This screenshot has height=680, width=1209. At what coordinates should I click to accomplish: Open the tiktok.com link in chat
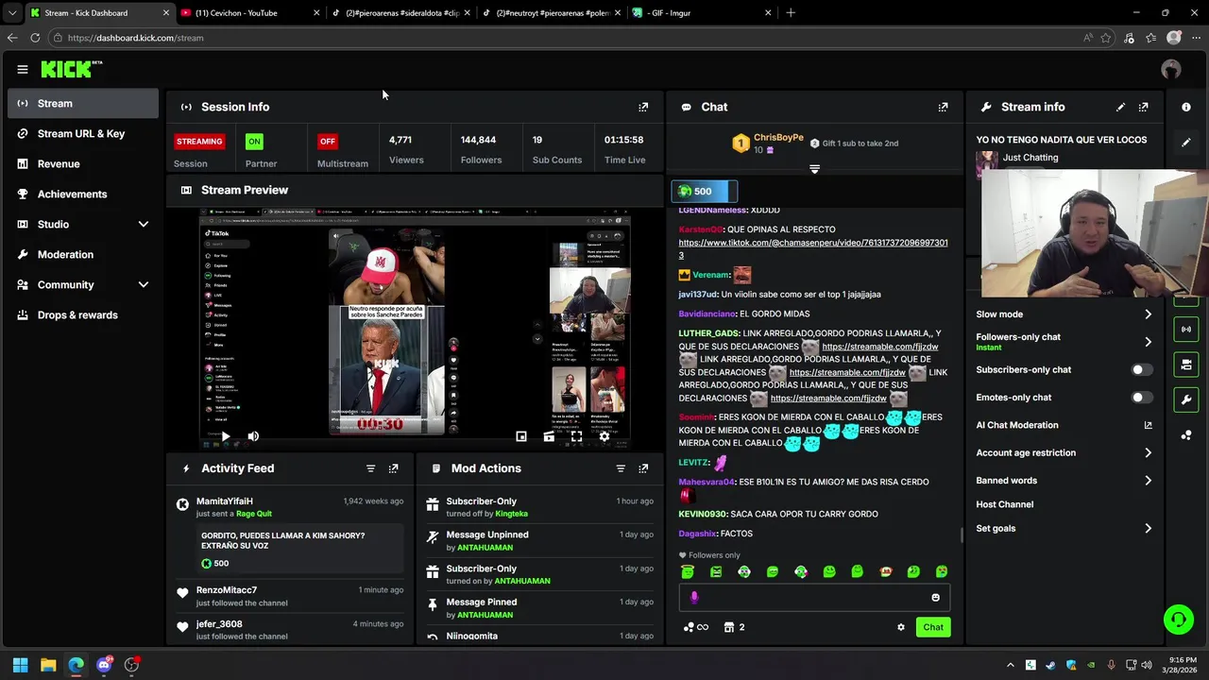pos(813,249)
